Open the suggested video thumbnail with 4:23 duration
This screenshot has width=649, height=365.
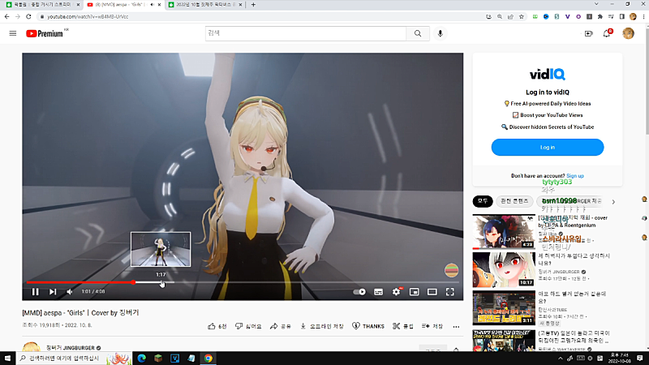(x=504, y=231)
